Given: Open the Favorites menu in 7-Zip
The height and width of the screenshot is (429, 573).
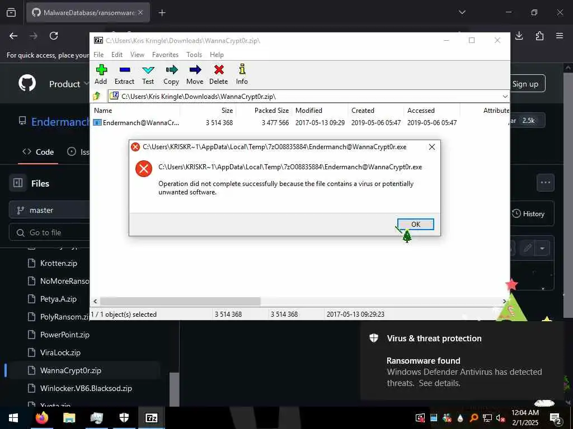Looking at the screenshot, I should 165,55.
